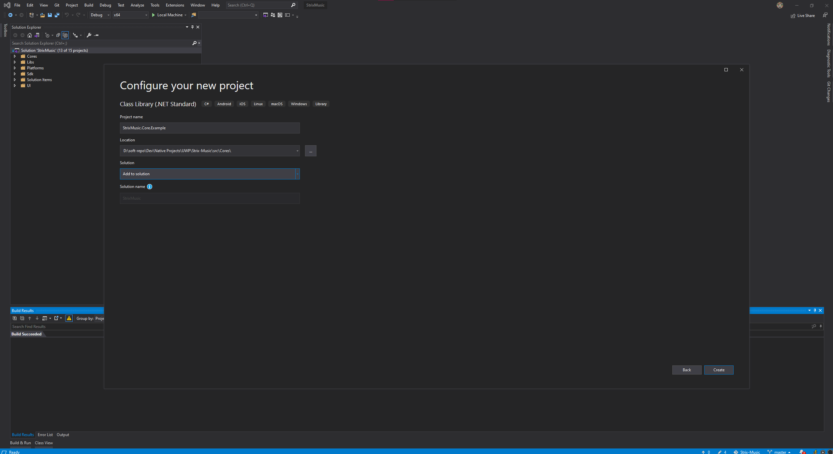Click the Open File folder icon

(x=42, y=15)
